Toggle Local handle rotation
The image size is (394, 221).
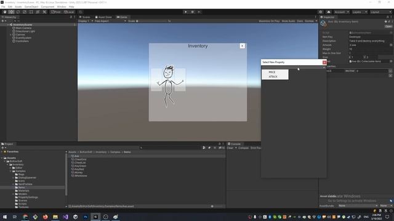tap(69, 12)
